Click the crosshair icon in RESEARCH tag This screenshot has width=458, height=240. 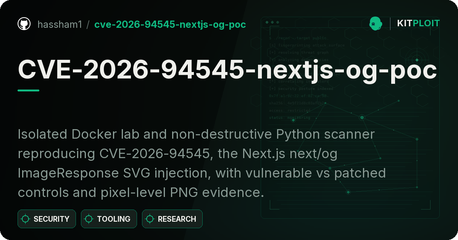click(150, 219)
